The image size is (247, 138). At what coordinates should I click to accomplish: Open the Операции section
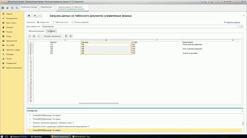pyautogui.click(x=10, y=54)
